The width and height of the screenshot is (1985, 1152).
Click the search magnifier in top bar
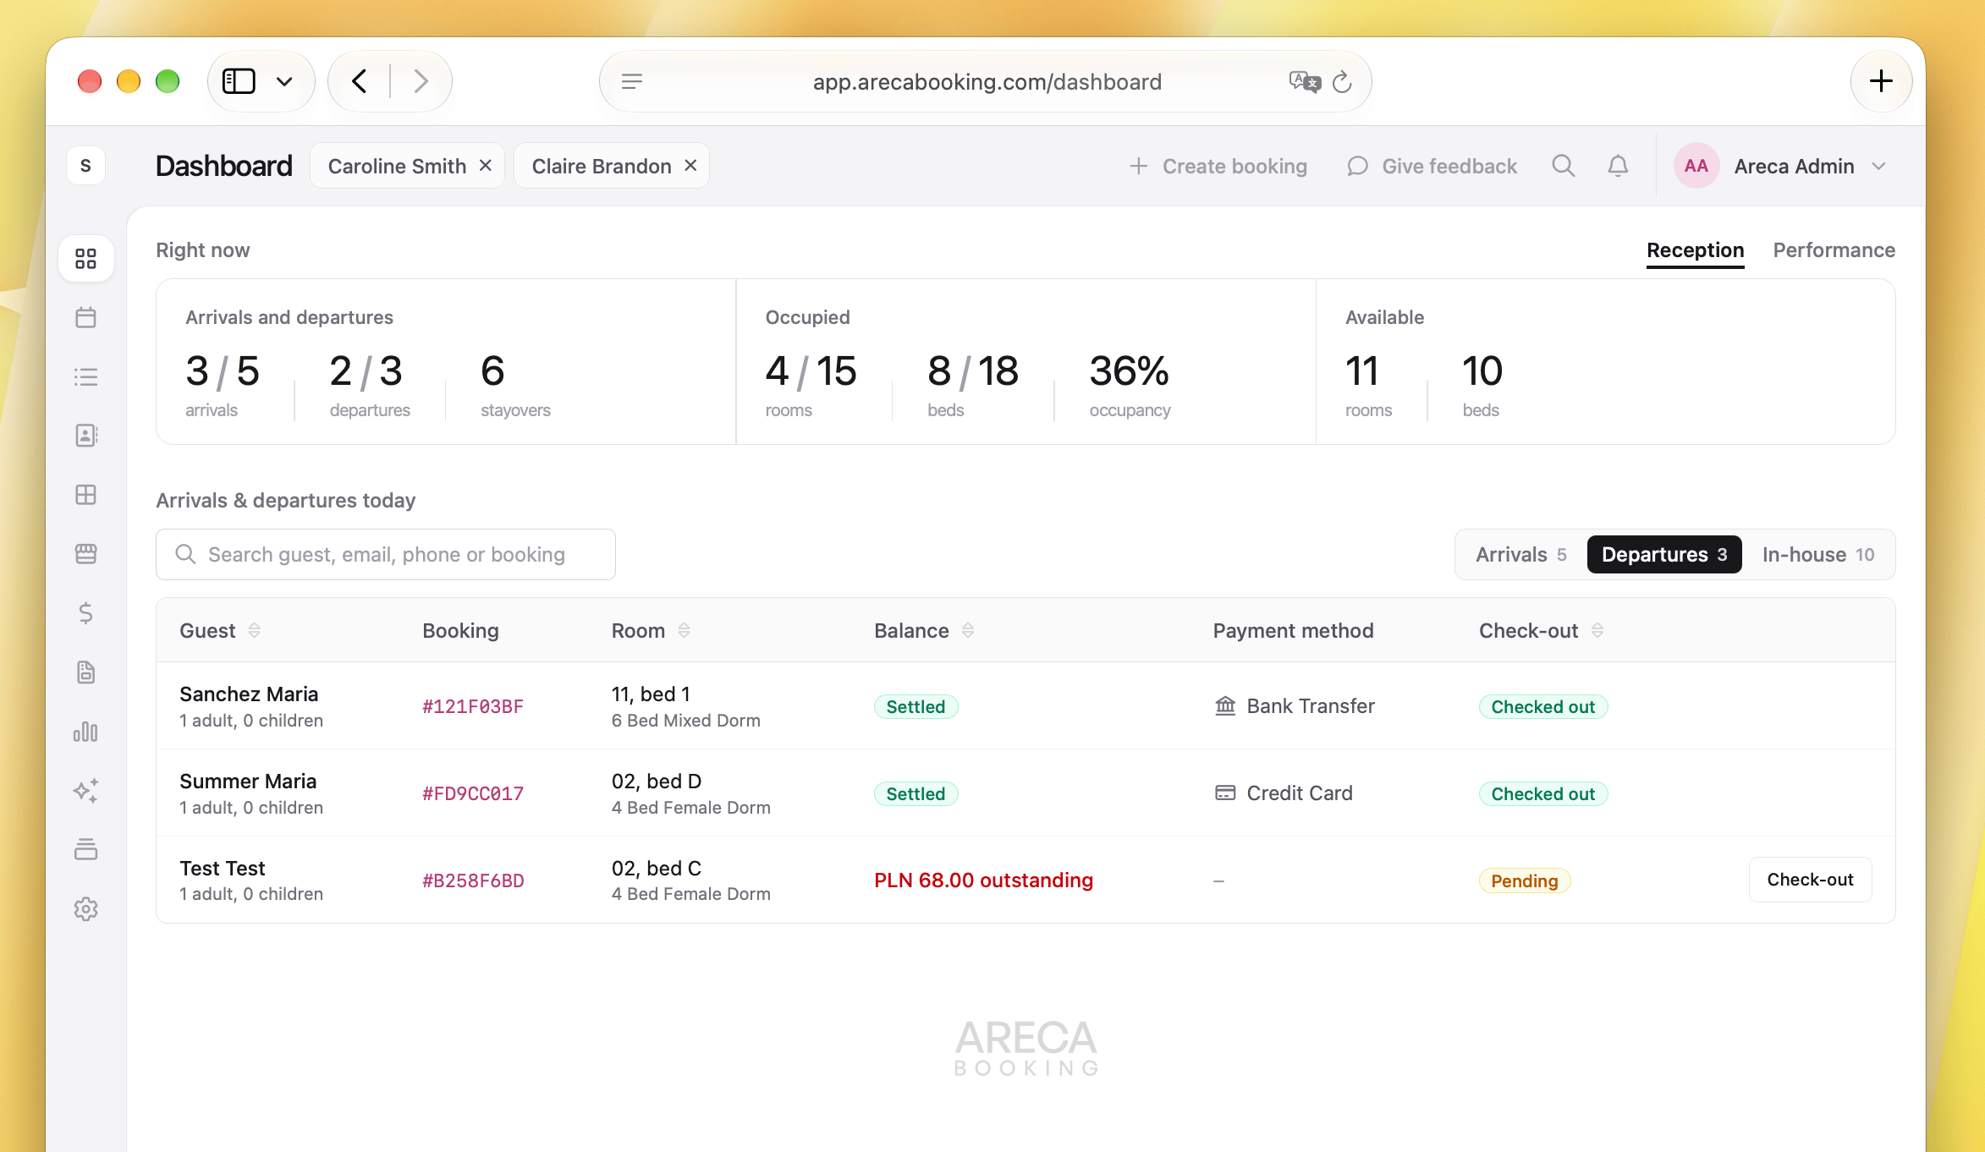[x=1563, y=166]
